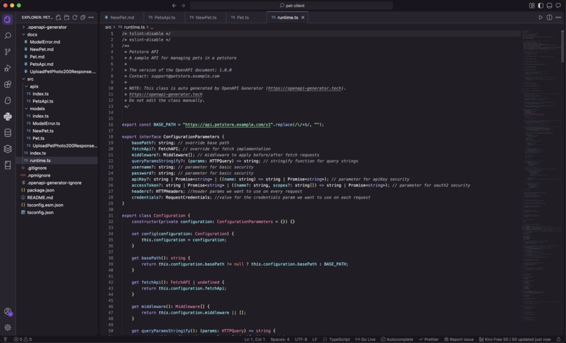Screen dimensions: 566x343
Task: Split the editor to the right
Action: (x=549, y=18)
